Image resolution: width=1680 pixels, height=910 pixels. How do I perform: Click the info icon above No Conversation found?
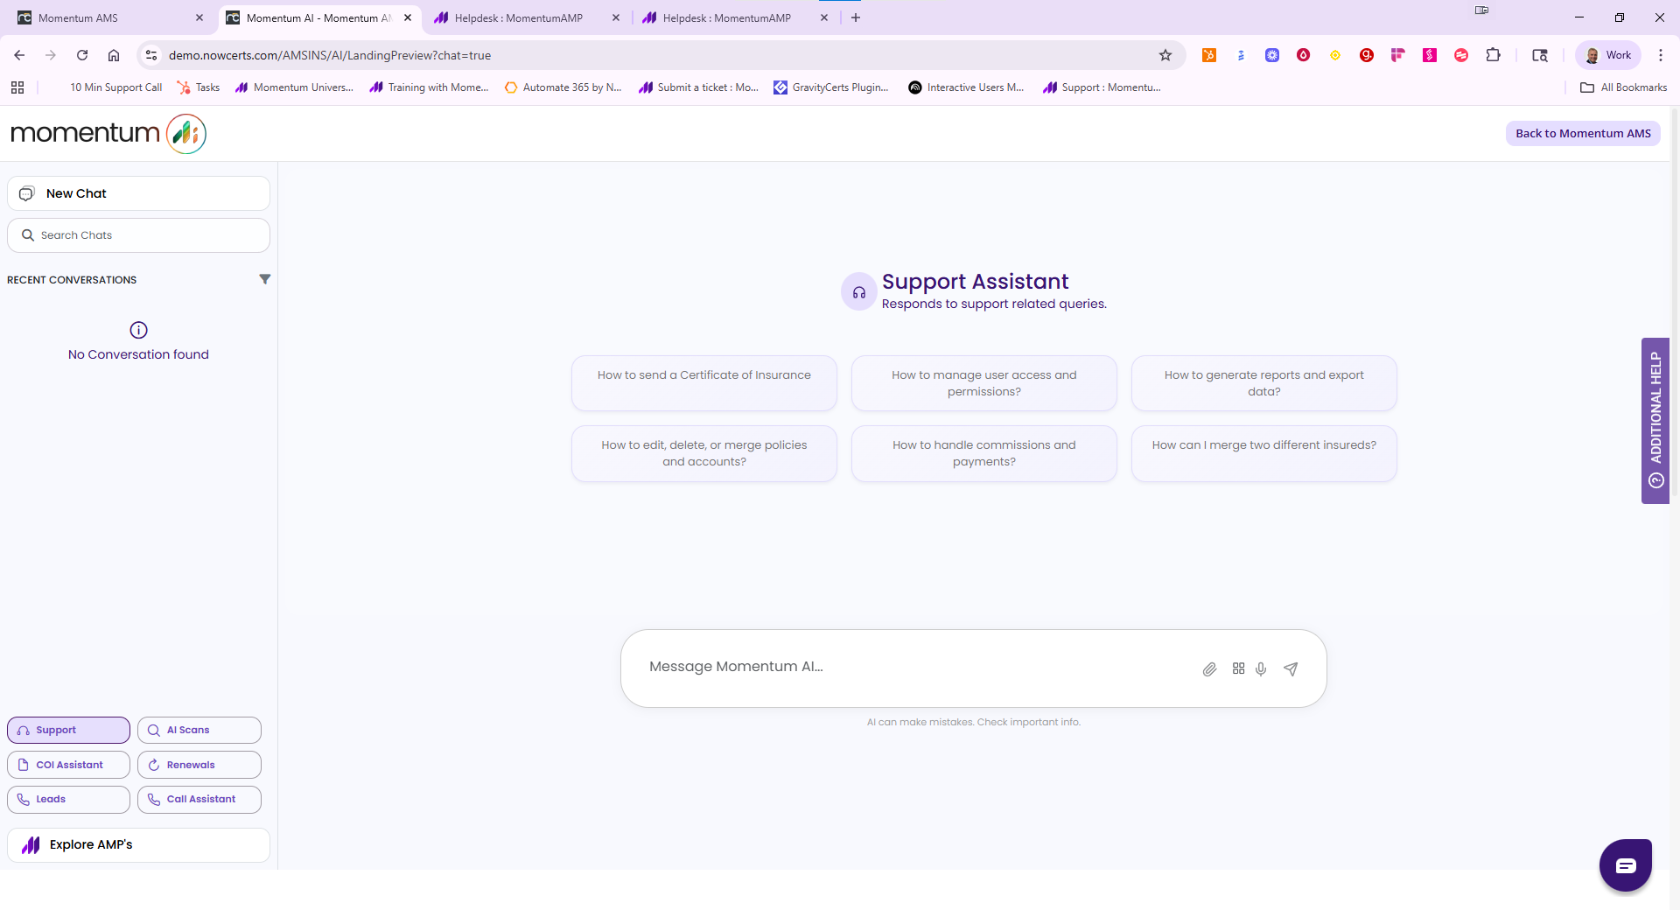[138, 330]
